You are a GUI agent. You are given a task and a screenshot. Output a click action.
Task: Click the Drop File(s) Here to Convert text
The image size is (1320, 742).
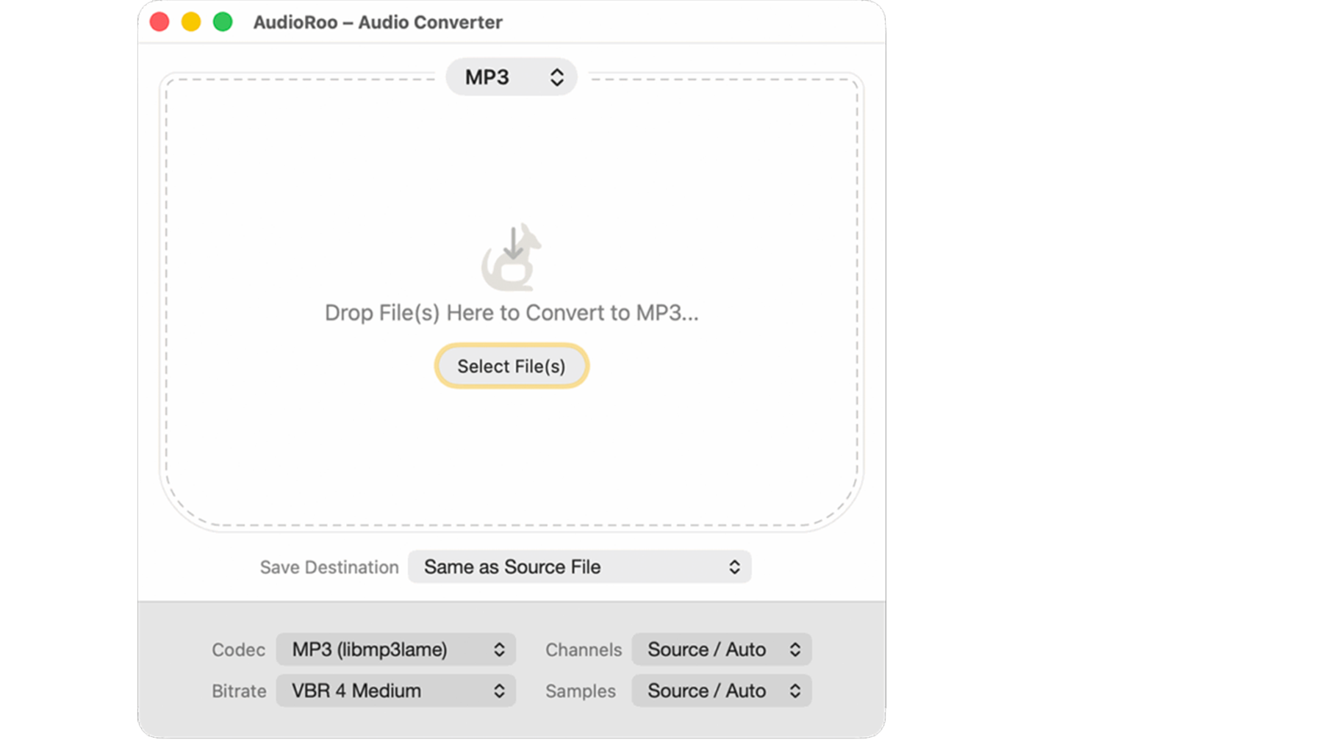tap(511, 312)
